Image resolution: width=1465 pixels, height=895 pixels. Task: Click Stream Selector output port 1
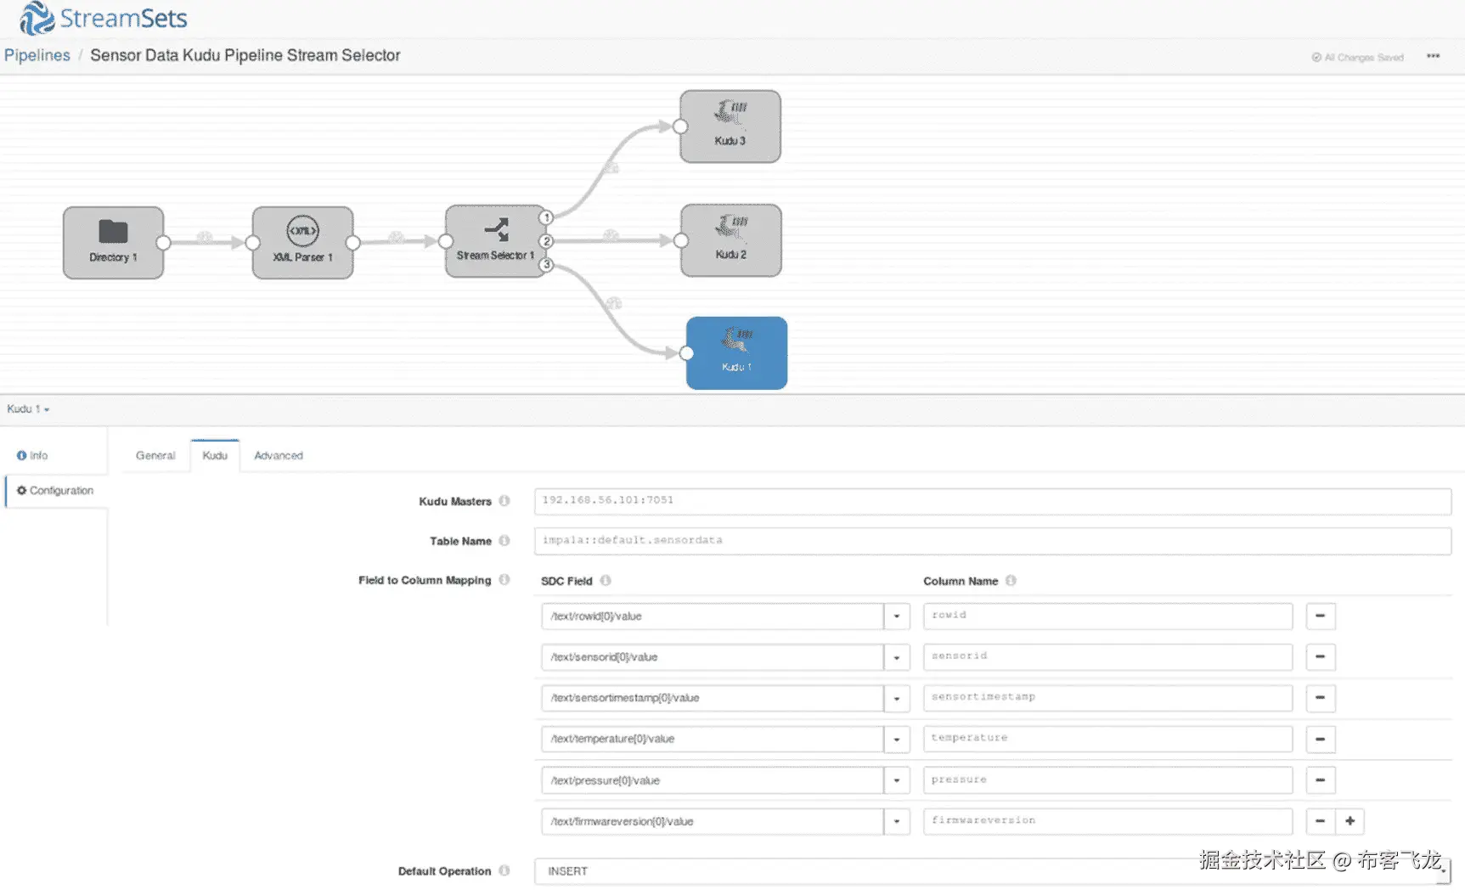[547, 217]
